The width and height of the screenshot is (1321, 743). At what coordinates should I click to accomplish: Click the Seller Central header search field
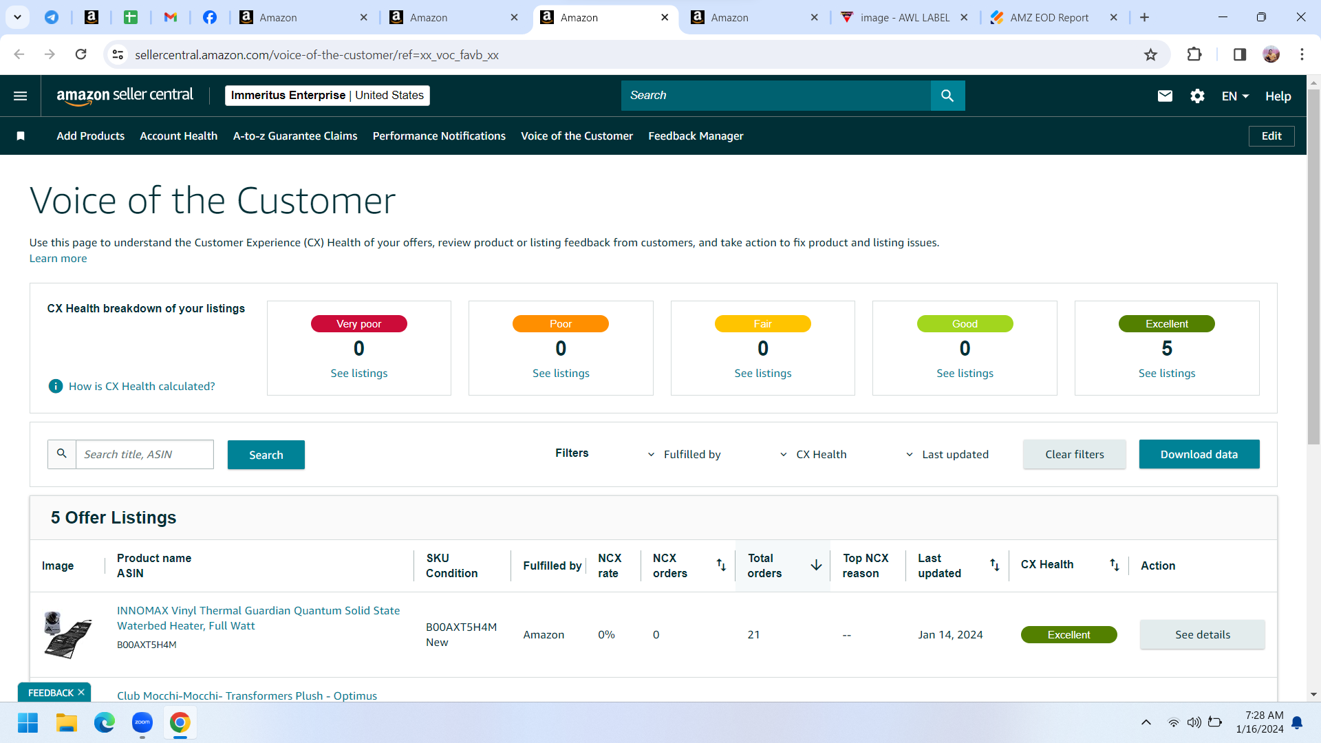click(776, 96)
